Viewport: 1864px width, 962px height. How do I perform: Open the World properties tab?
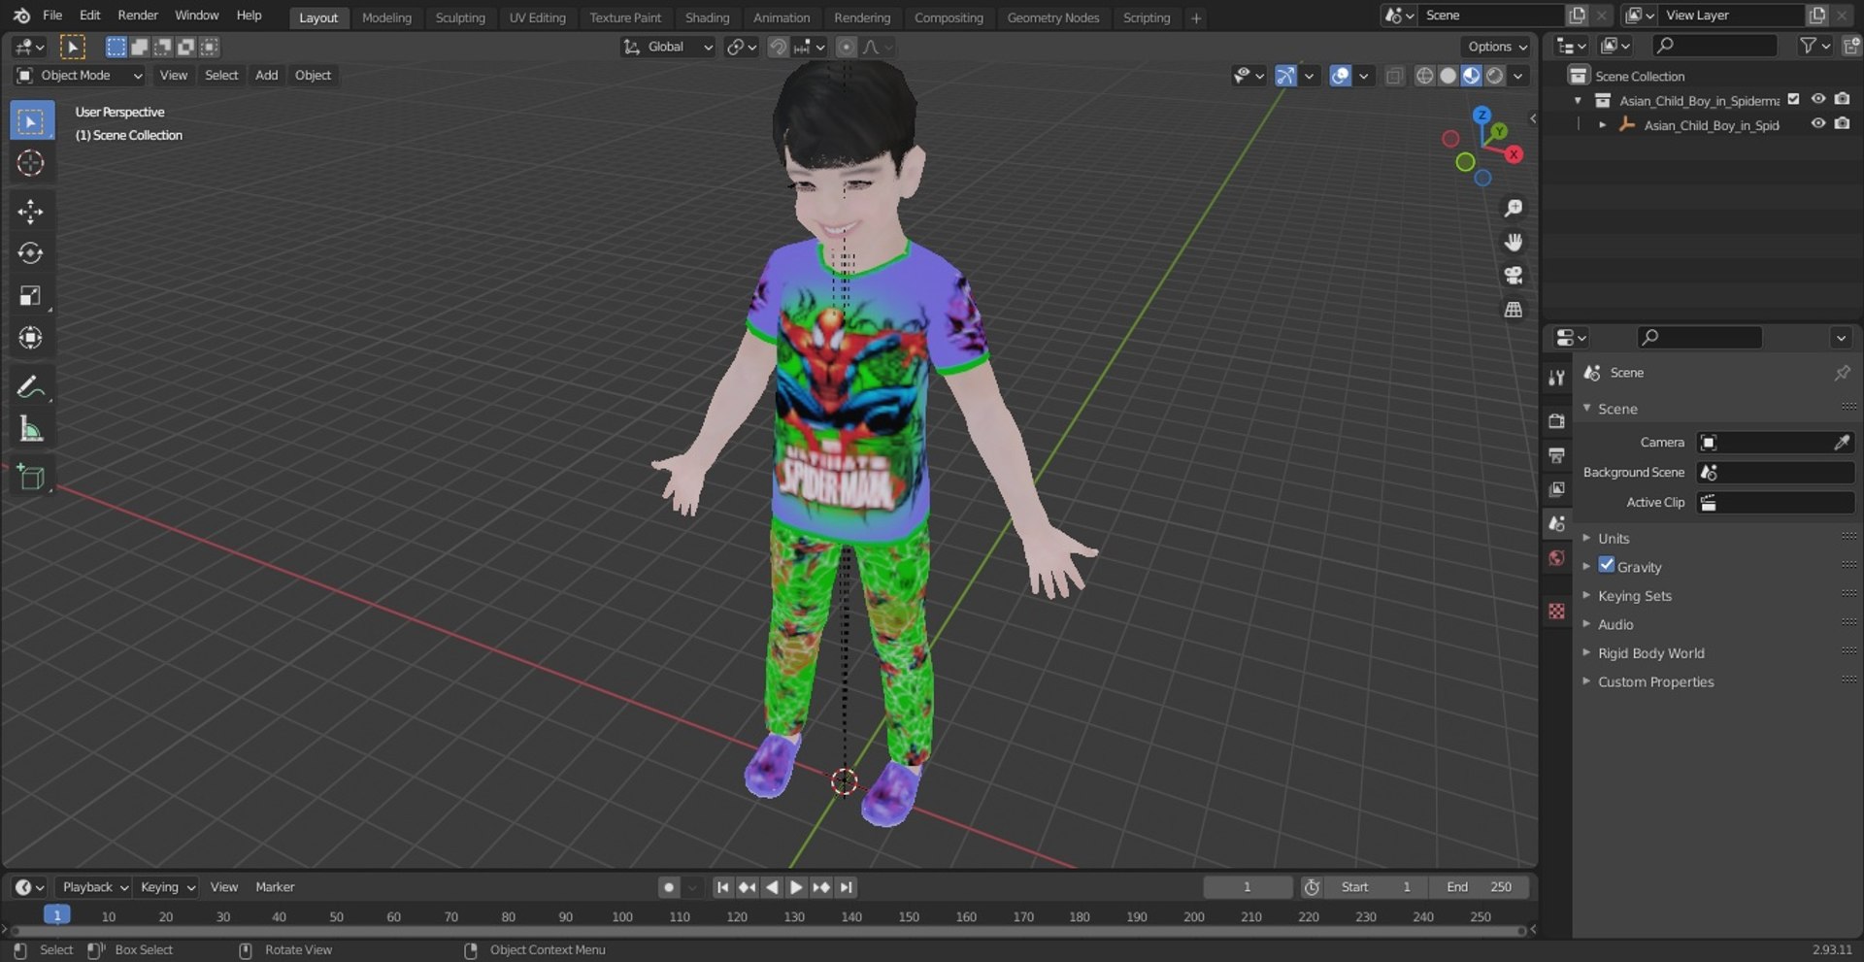click(1557, 557)
